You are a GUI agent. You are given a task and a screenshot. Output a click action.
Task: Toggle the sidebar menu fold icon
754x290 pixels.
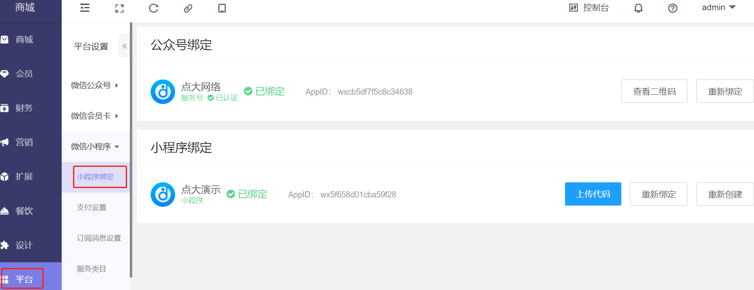coord(85,8)
